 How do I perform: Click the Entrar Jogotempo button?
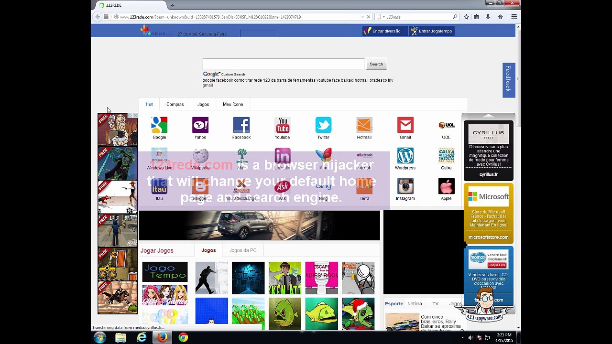click(432, 31)
